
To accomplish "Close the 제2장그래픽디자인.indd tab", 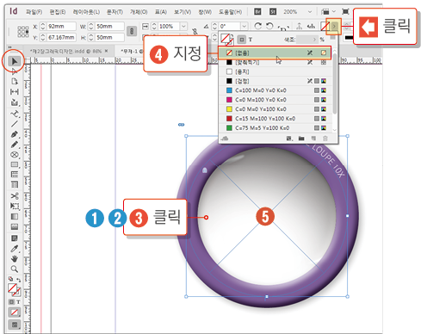I will pyautogui.click(x=106, y=51).
